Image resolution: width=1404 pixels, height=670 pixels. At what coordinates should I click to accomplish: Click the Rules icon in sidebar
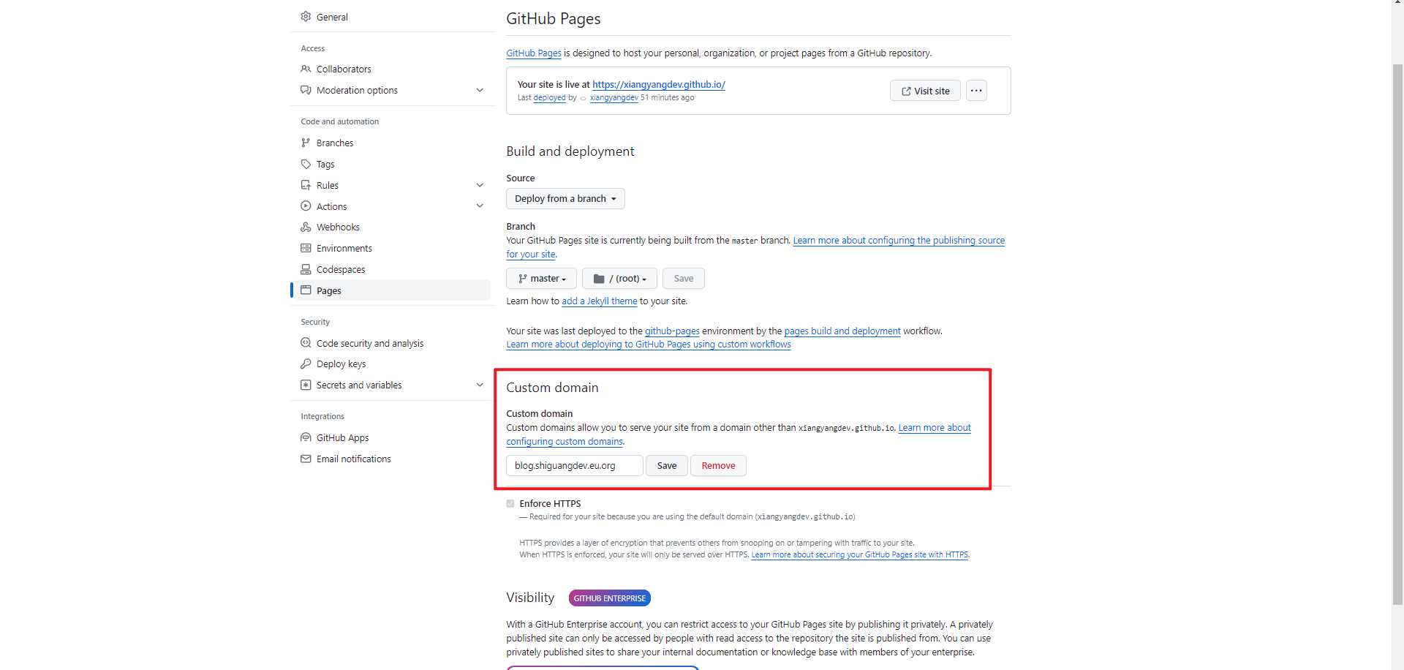(306, 185)
